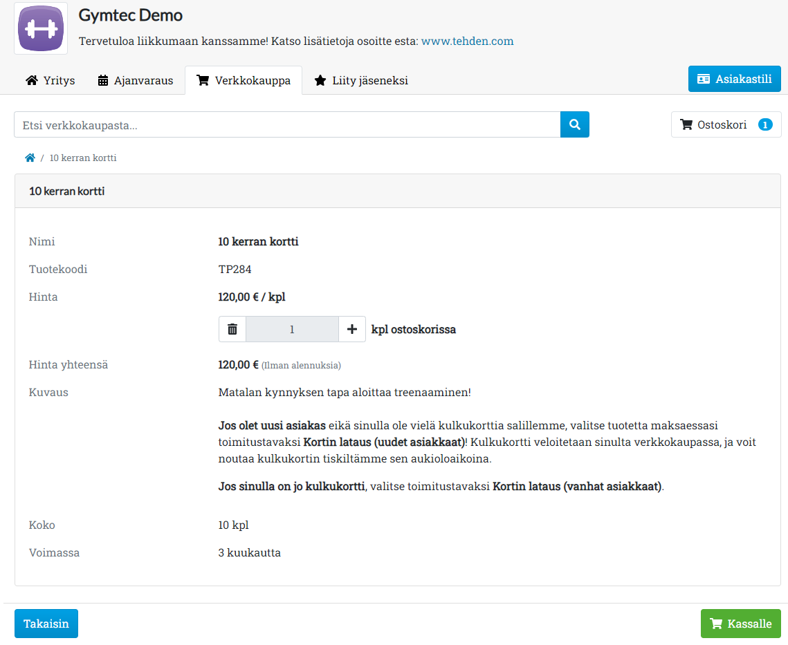Click the 10 kerran kortti breadcrumb

tap(83, 158)
